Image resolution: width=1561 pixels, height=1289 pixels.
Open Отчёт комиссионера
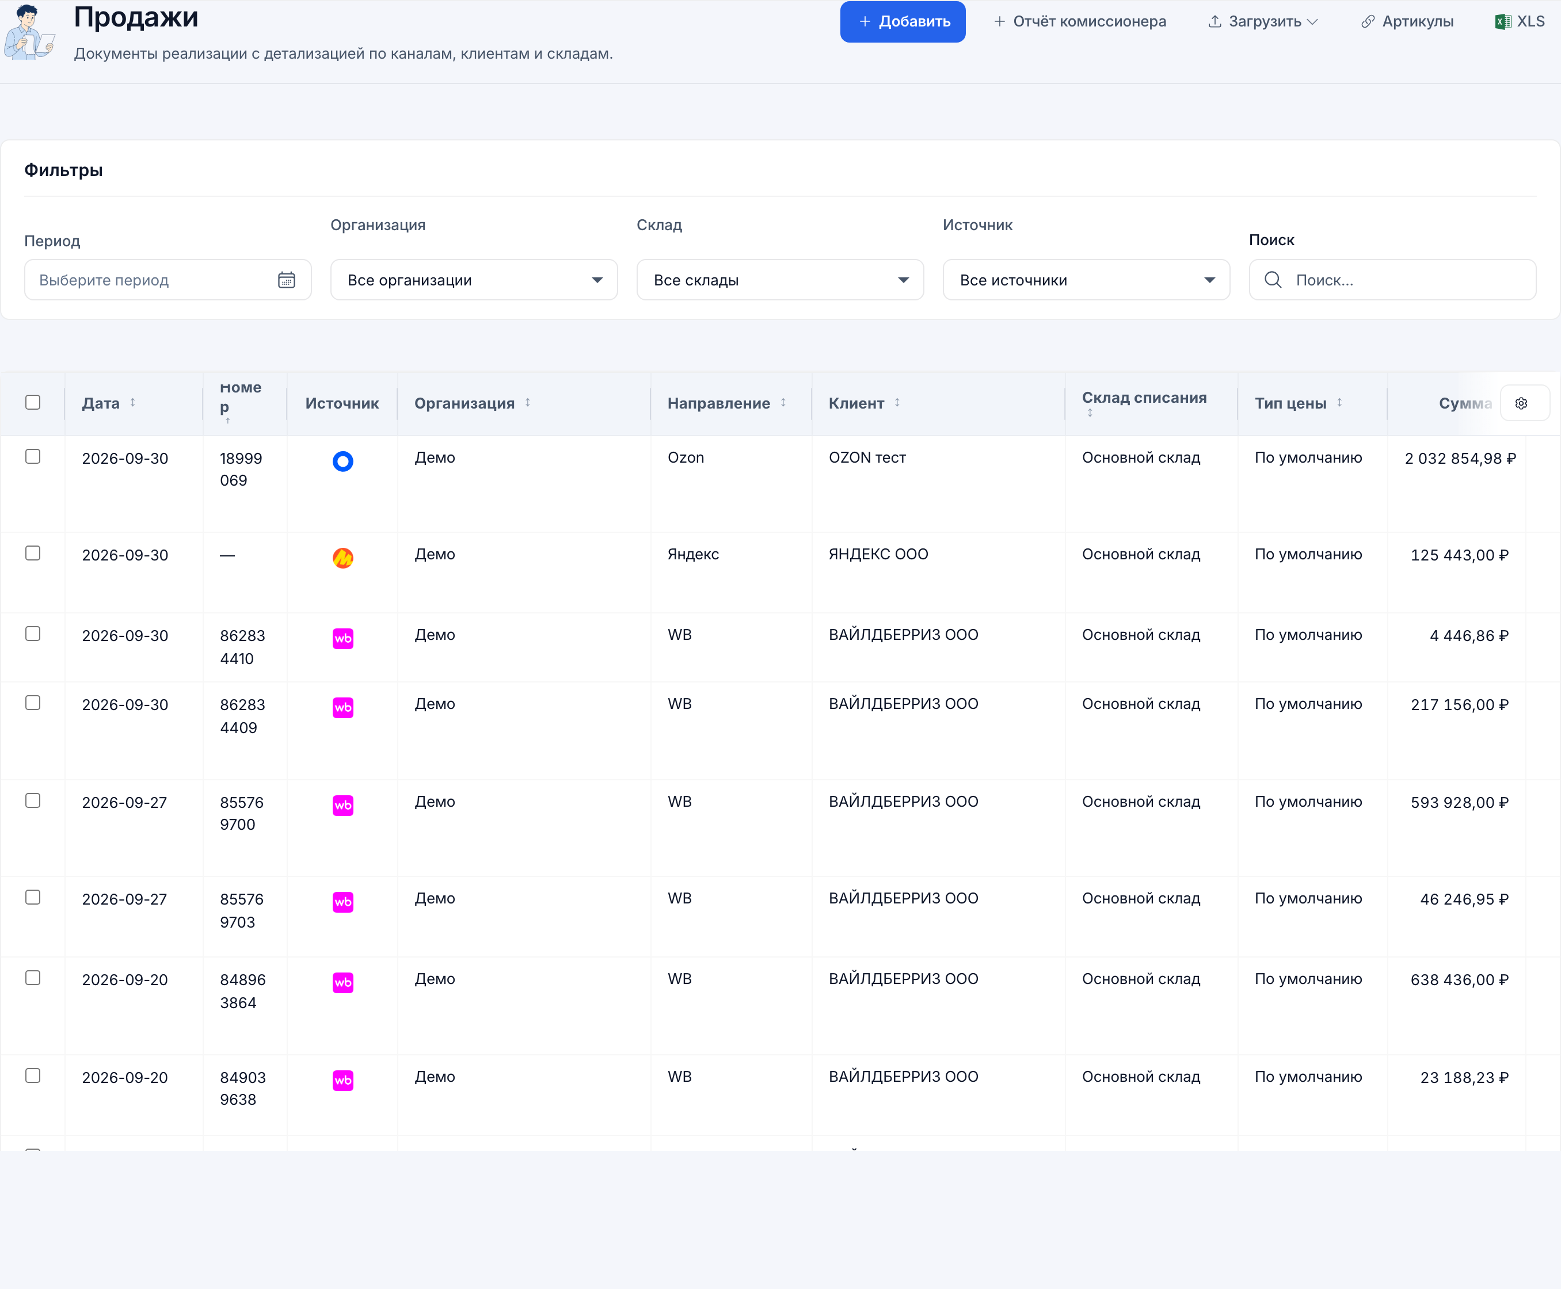pyautogui.click(x=1080, y=21)
